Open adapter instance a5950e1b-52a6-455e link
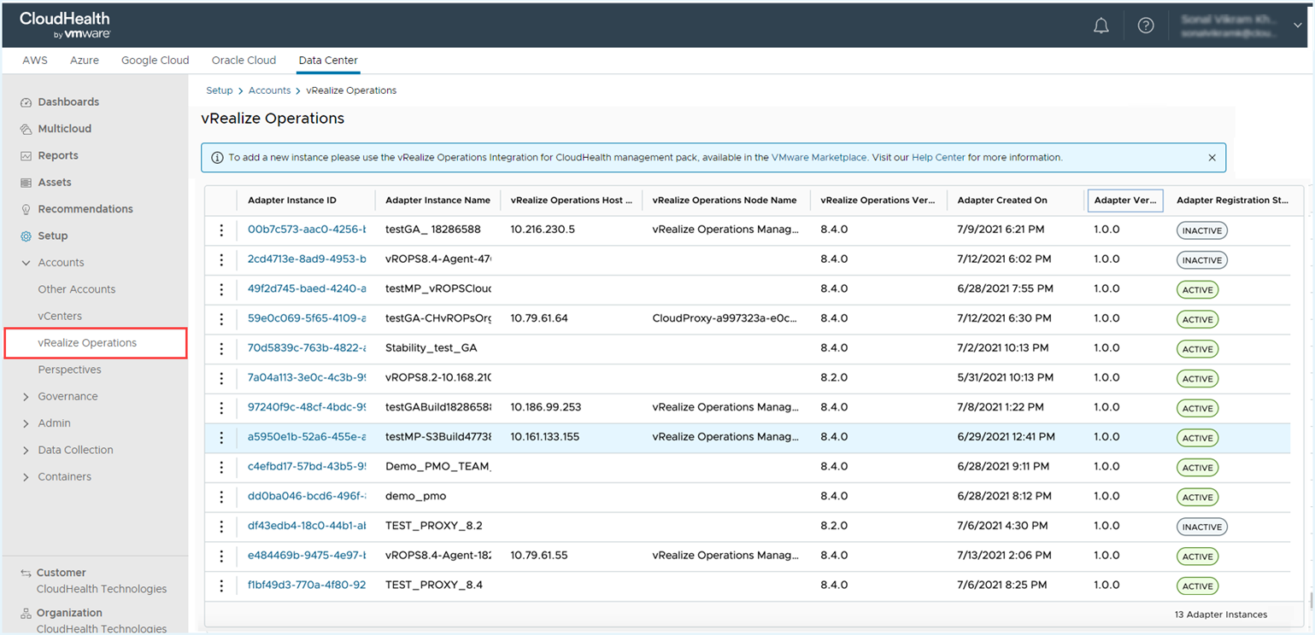The height and width of the screenshot is (635, 1315). (x=307, y=437)
